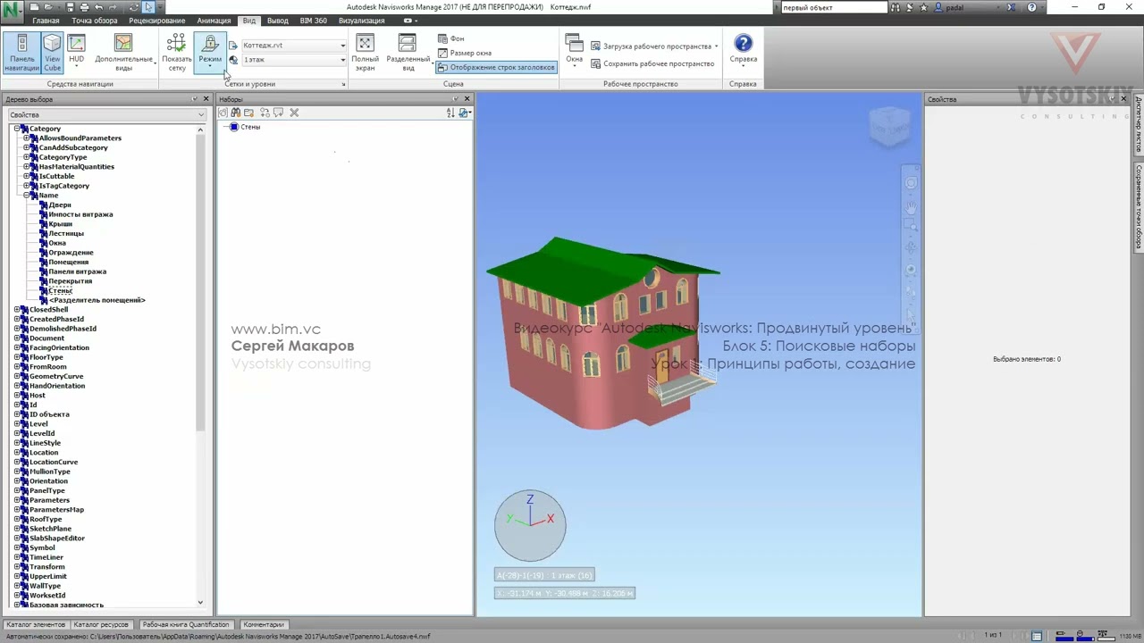
Task: Open the Рецензирование ribbon tab
Action: pos(157,21)
